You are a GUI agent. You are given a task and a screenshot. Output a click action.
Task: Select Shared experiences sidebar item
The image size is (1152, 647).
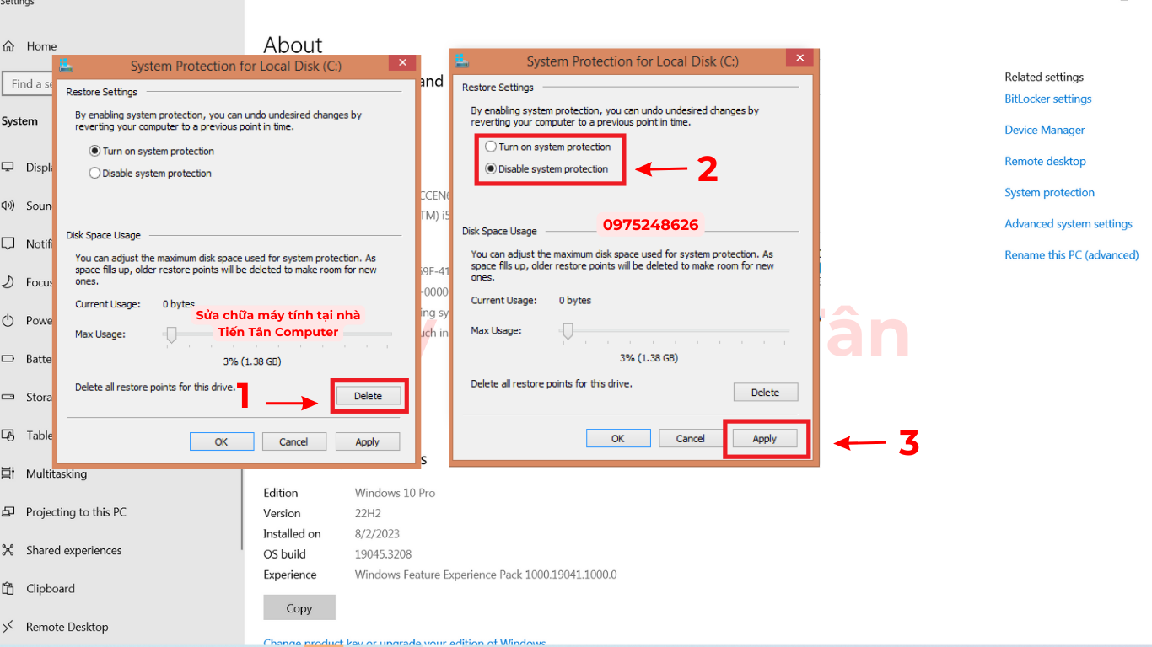73,550
